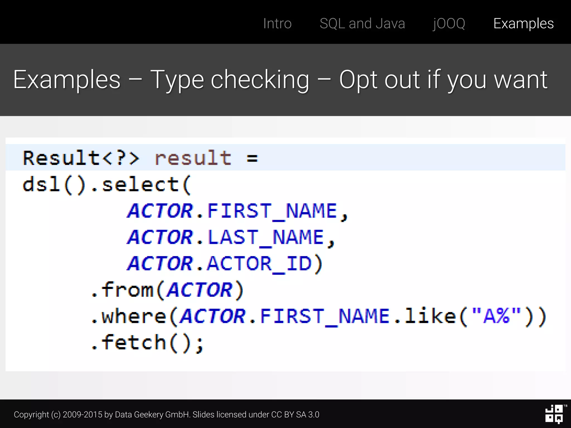Click the jOOQ logo icon
Viewport: 571px width, 428px height.
point(554,414)
